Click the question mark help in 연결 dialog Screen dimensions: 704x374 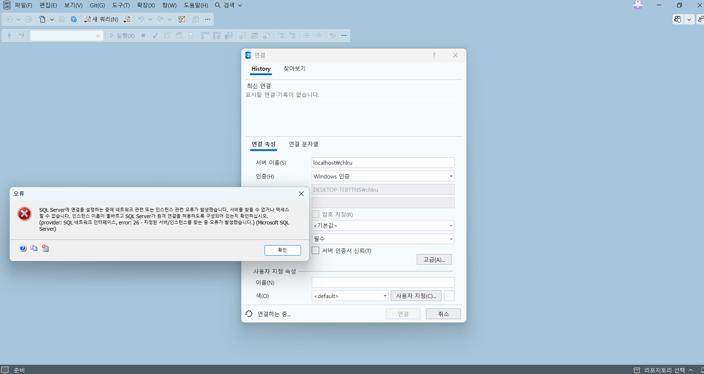point(434,55)
